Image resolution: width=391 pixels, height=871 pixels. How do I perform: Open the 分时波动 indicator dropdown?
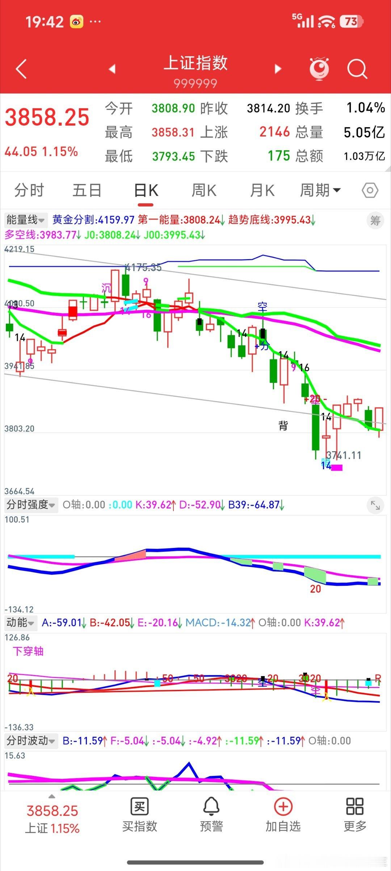31,741
